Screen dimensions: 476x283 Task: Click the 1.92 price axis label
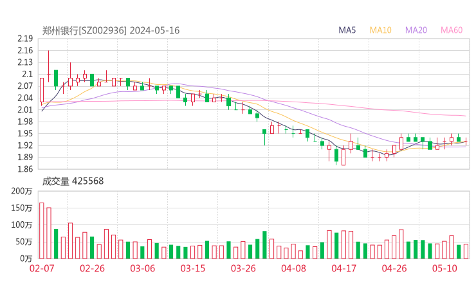coord(25,145)
